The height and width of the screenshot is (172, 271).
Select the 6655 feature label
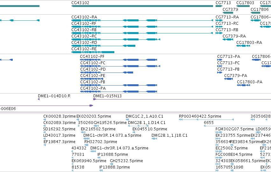209,123
